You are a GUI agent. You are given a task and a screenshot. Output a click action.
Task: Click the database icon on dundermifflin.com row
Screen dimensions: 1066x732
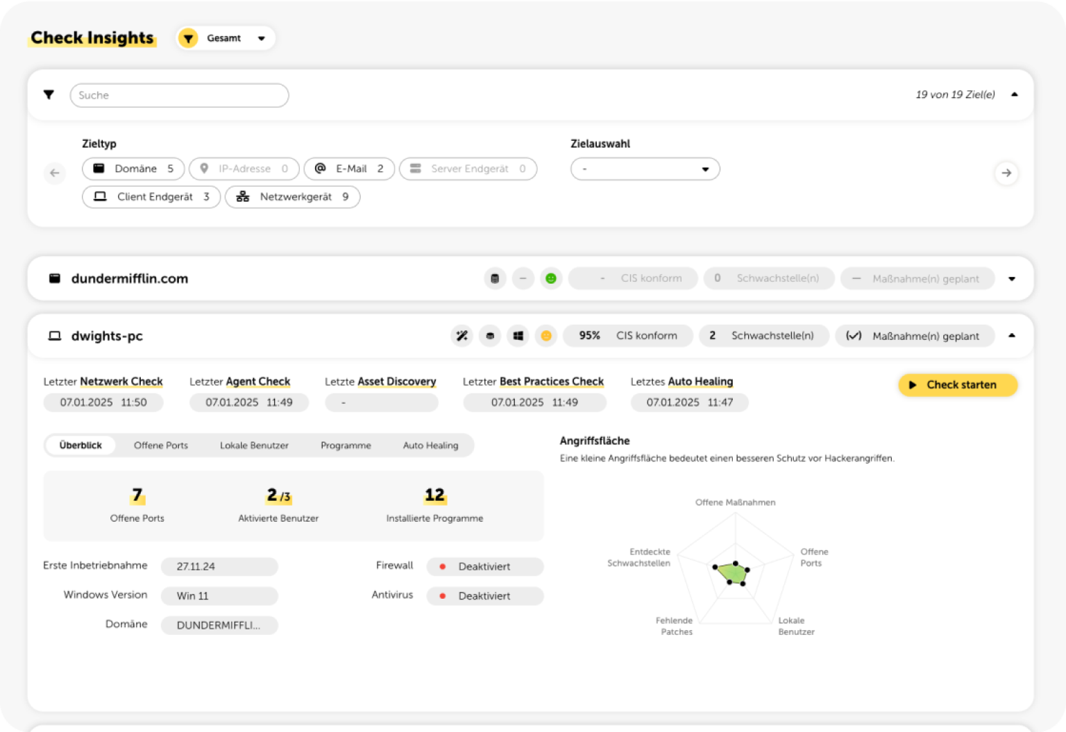point(495,278)
